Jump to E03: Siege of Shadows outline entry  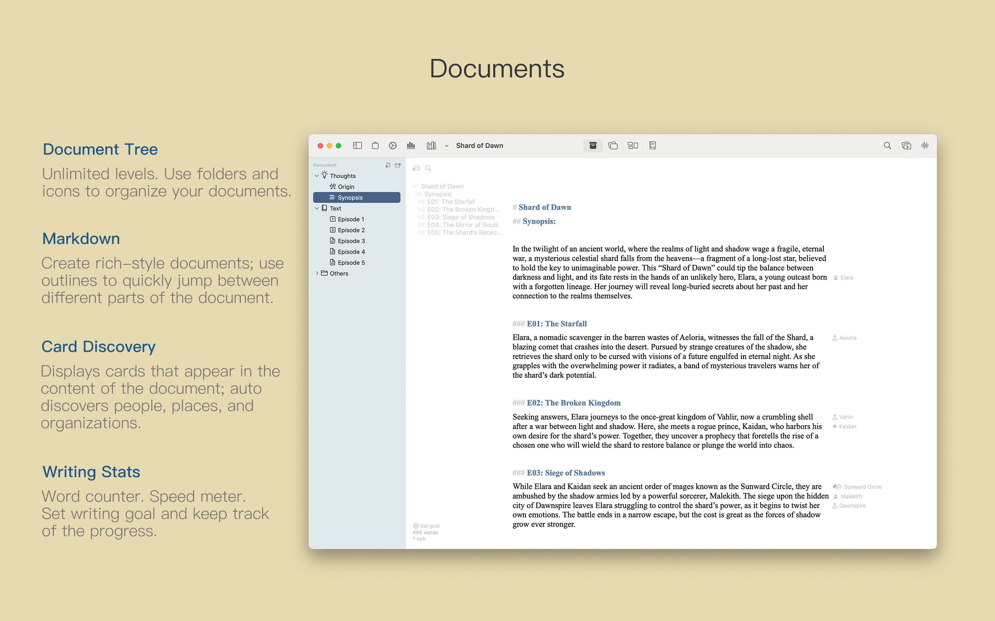point(456,217)
